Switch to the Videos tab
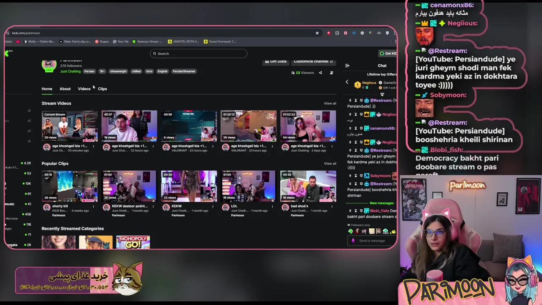The image size is (542, 305). [84, 89]
